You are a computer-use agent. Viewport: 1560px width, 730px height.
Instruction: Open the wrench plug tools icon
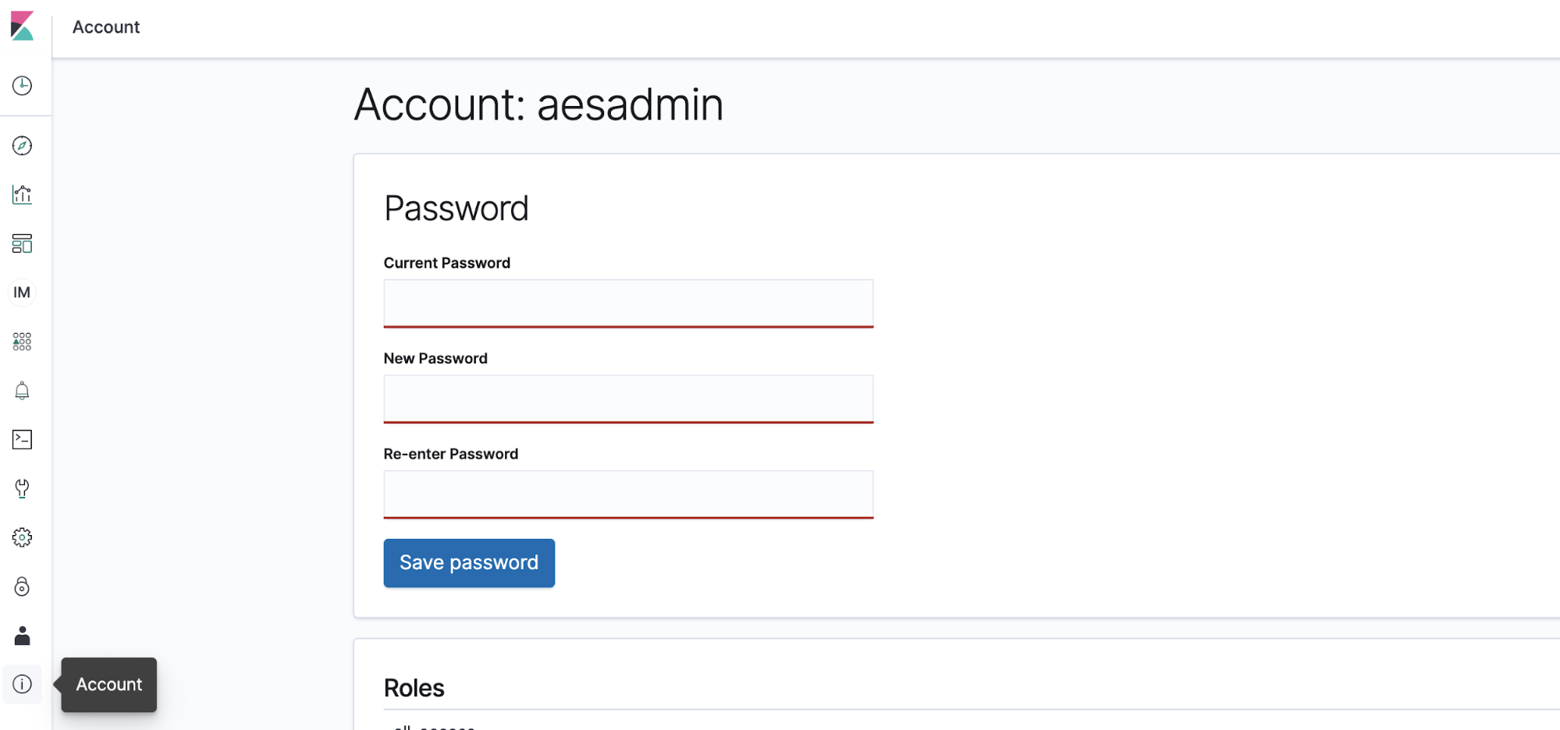pyautogui.click(x=22, y=488)
